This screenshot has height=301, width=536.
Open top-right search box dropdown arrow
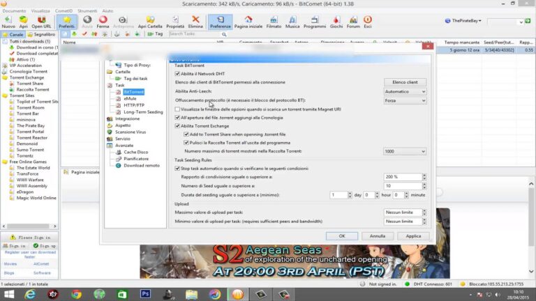521,22
